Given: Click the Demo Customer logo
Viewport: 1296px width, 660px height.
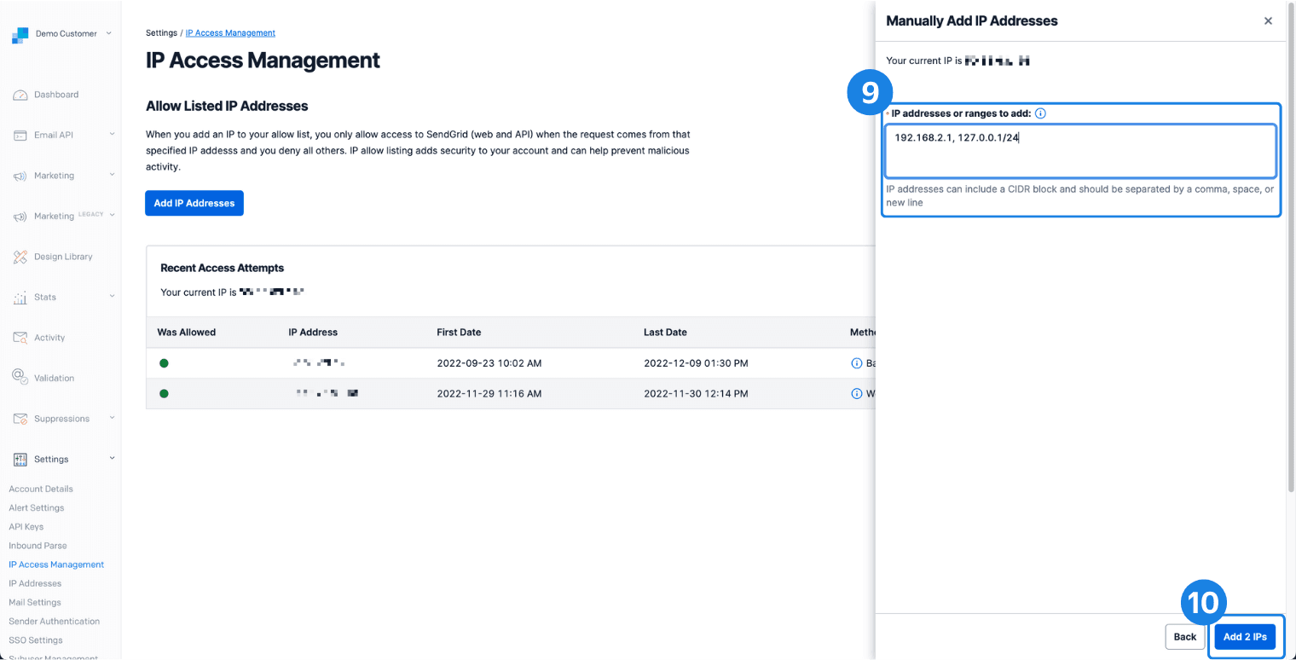Looking at the screenshot, I should pos(20,34).
